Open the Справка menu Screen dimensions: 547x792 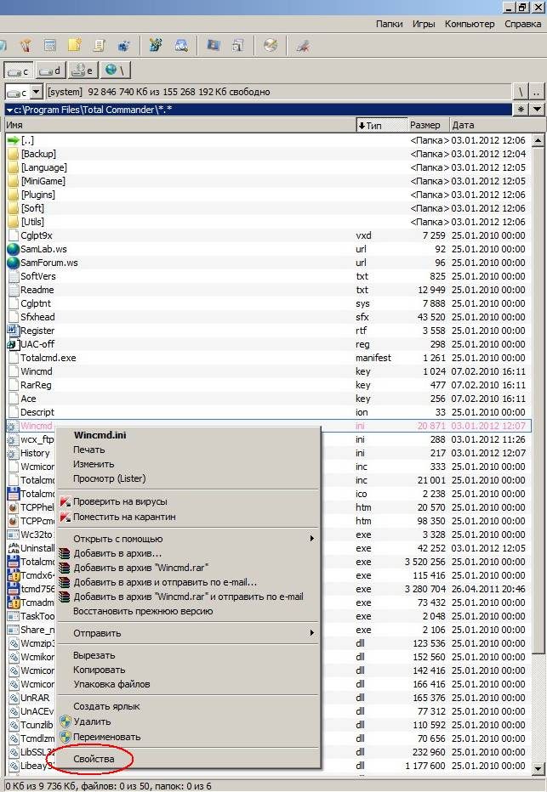(522, 24)
